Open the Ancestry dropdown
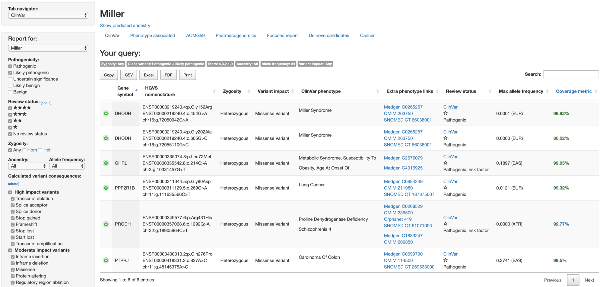Screen dimensions: 603x287 coord(27,166)
